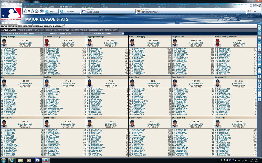Viewport: 262px width, 163px height.
Task: Collapse the sidebar with the double-arrow at top
Action: (x=259, y=23)
